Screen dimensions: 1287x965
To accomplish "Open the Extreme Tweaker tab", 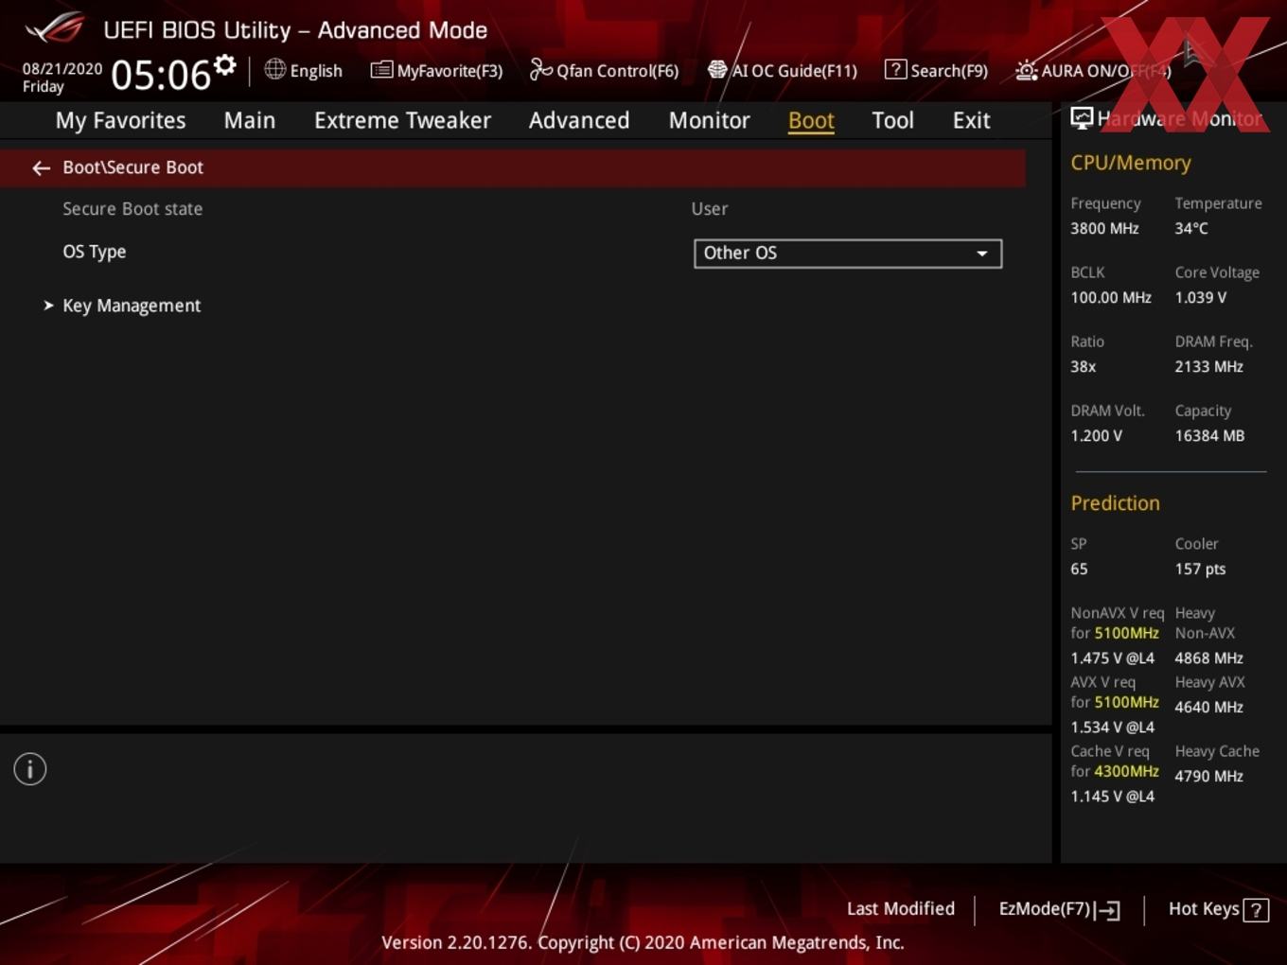I will pos(402,121).
